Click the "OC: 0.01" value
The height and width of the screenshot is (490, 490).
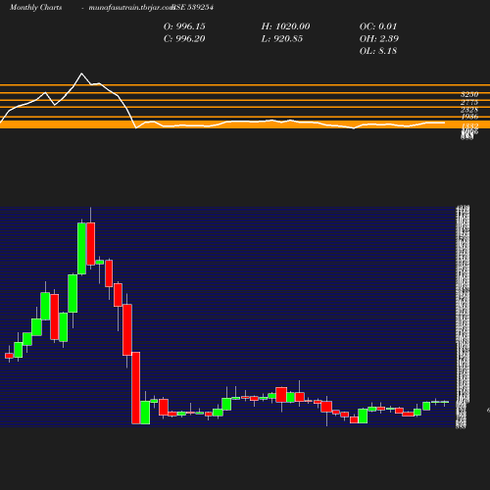pos(378,26)
